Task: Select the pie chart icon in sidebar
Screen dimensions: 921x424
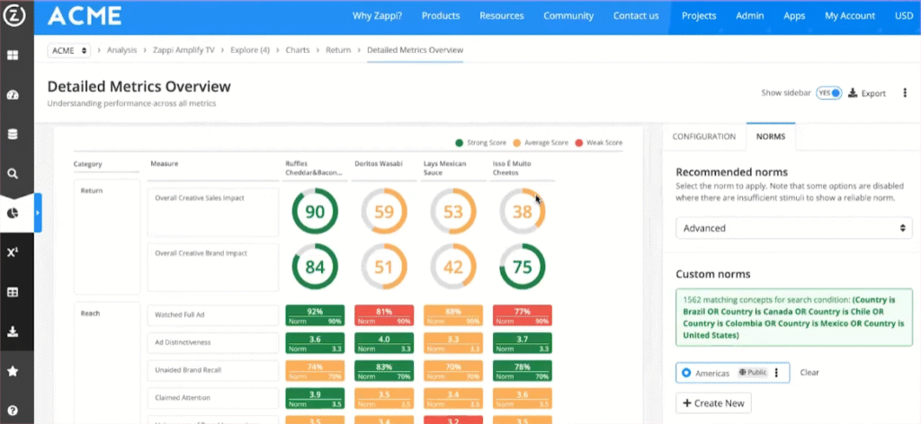Action: tap(13, 213)
